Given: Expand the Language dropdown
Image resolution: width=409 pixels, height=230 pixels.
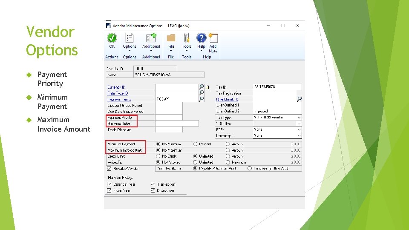Looking at the screenshot, I should [x=299, y=135].
